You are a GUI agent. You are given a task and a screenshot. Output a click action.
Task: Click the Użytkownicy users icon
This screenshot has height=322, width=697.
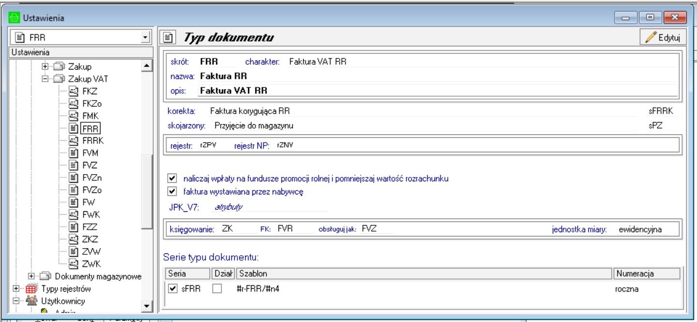[31, 301]
